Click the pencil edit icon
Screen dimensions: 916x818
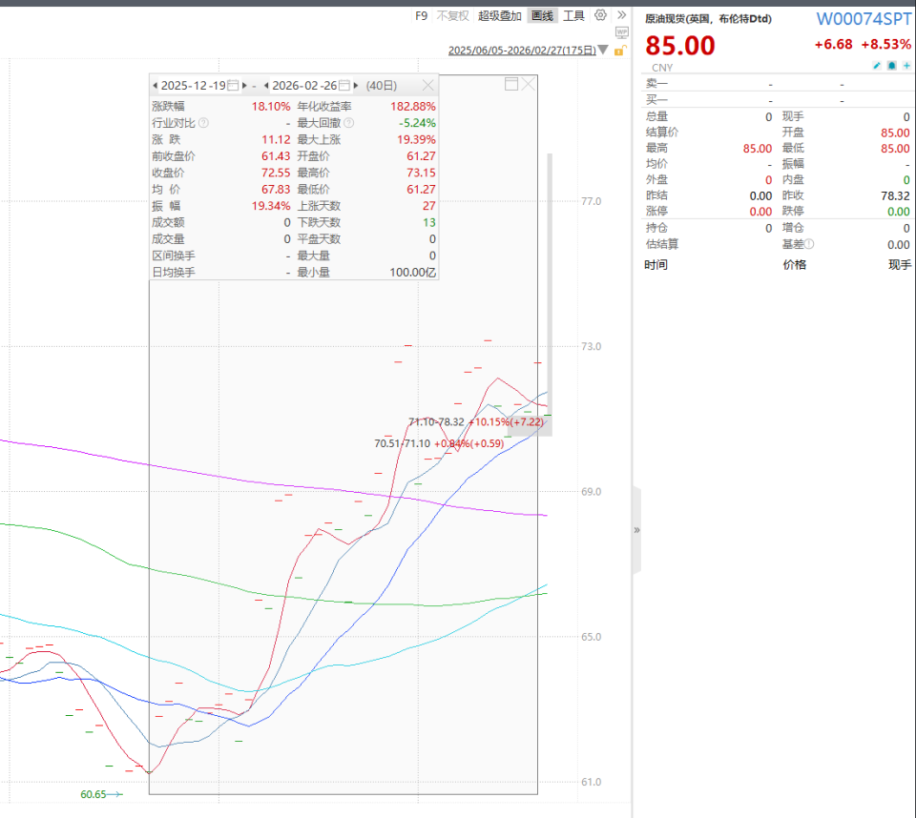876,66
